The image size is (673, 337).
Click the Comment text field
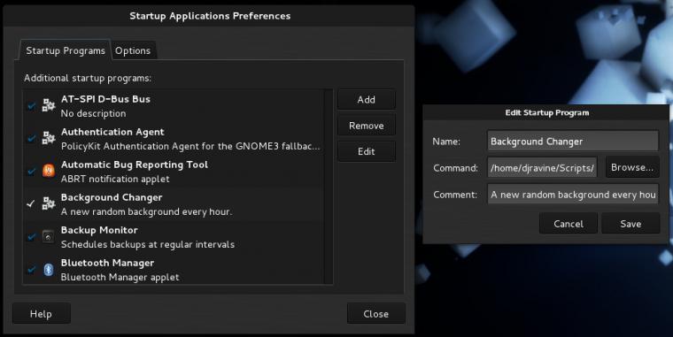tap(573, 195)
